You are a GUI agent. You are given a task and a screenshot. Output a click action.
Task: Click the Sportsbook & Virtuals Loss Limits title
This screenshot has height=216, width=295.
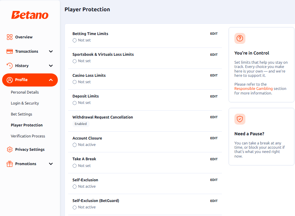[103, 55]
